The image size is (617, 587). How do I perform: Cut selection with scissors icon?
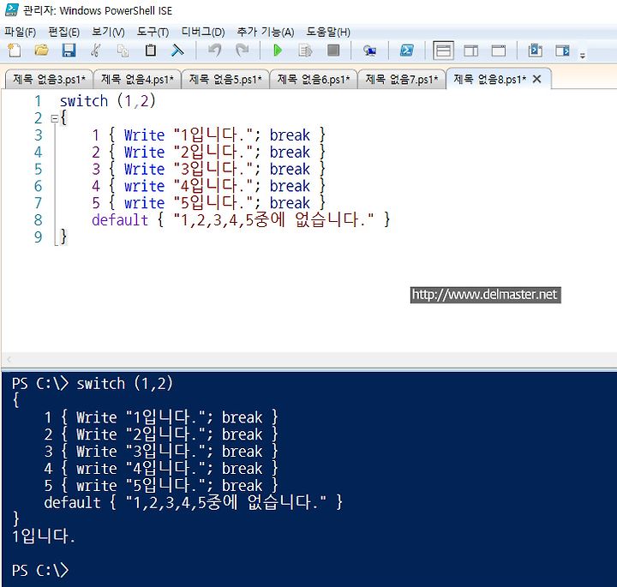(96, 51)
